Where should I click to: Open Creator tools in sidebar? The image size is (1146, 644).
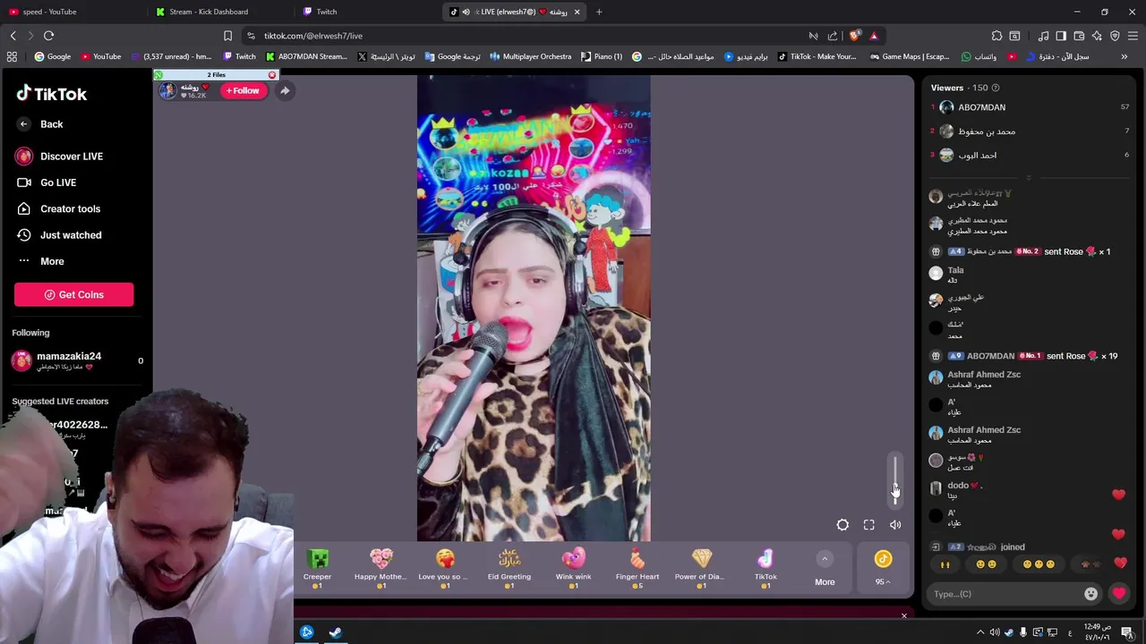(x=58, y=208)
